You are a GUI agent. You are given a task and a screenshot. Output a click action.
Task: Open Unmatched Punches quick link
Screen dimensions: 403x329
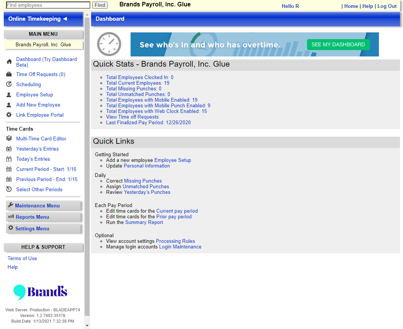click(146, 187)
